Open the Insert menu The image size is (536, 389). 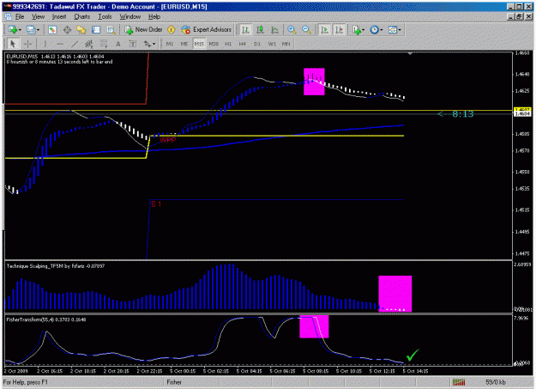[x=59, y=17]
